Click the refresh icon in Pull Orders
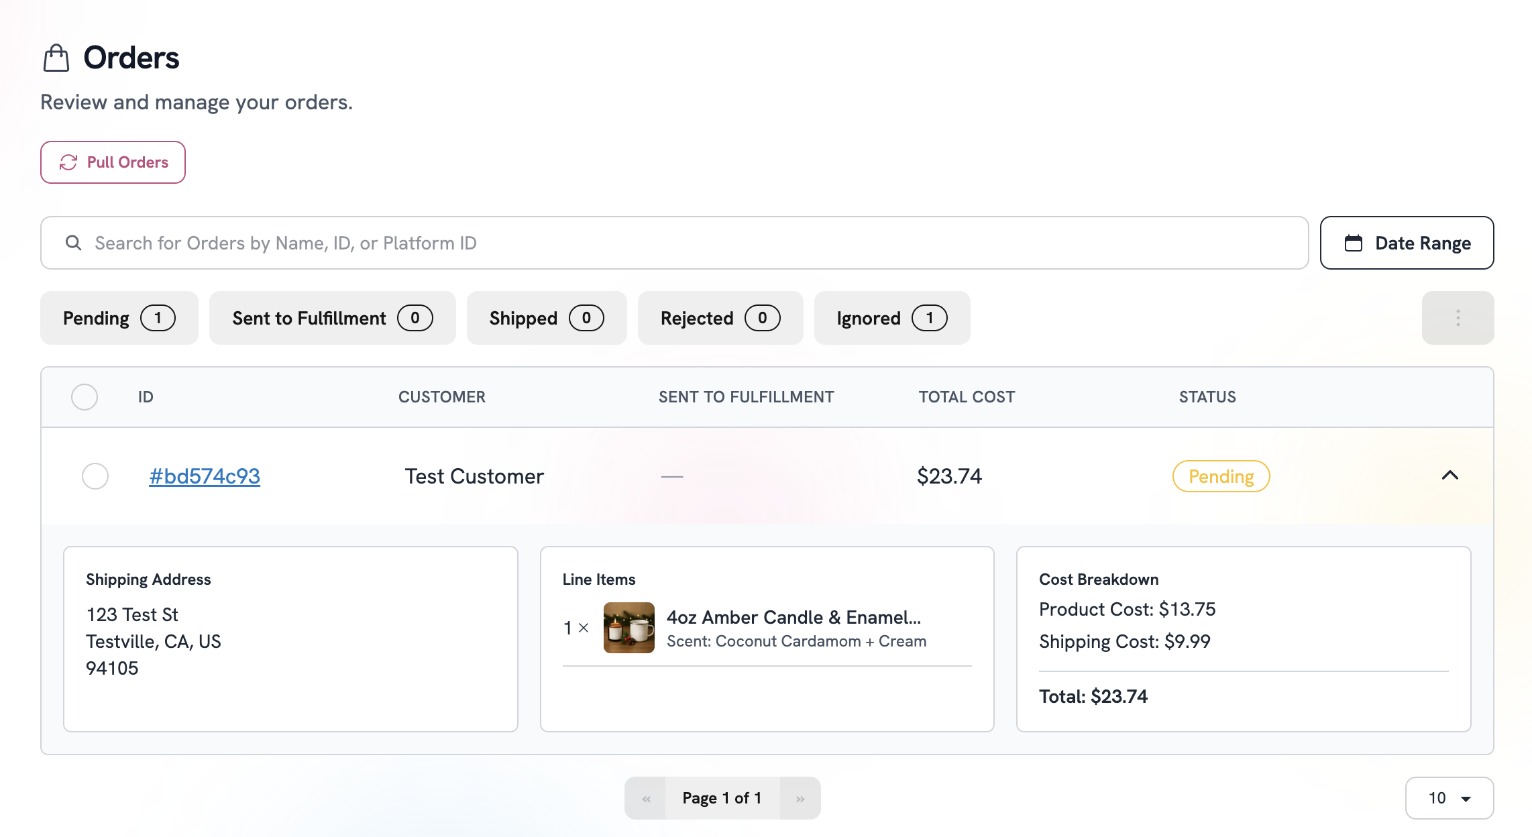Image resolution: width=1532 pixels, height=837 pixels. (68, 162)
